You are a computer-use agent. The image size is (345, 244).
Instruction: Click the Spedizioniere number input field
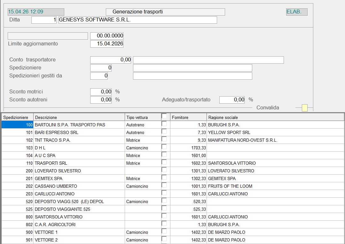(101, 68)
